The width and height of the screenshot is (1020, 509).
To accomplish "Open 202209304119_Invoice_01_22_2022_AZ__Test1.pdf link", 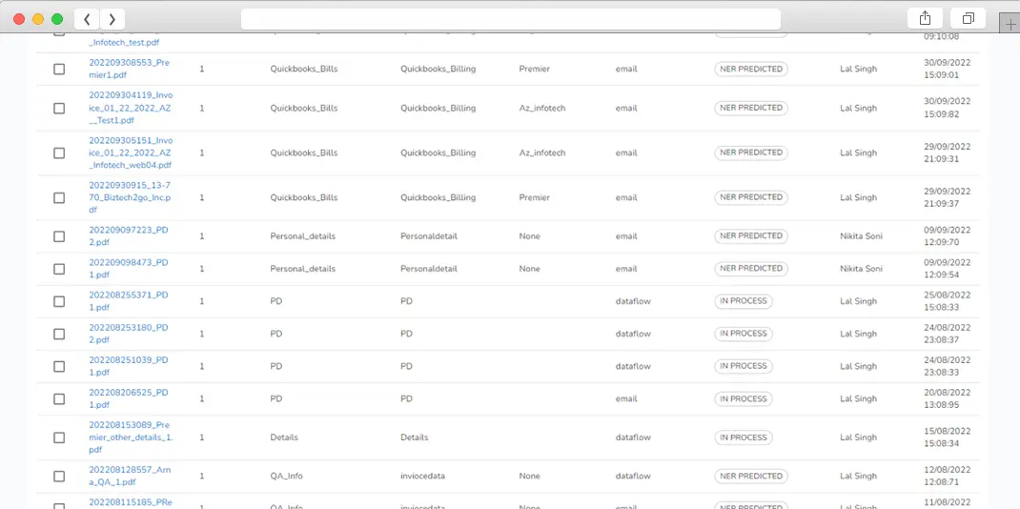I will (x=131, y=108).
